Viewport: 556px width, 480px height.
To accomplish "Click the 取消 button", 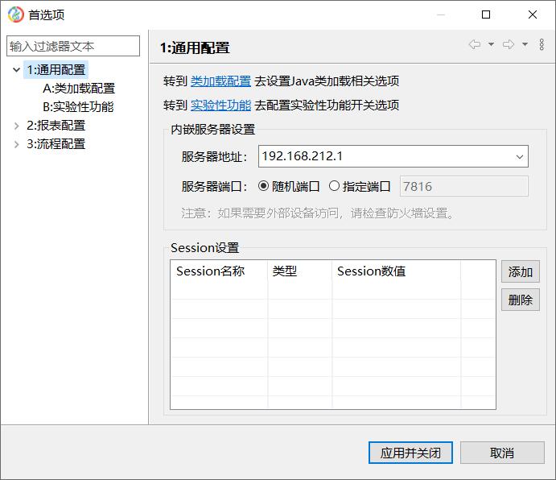I will click(502, 453).
